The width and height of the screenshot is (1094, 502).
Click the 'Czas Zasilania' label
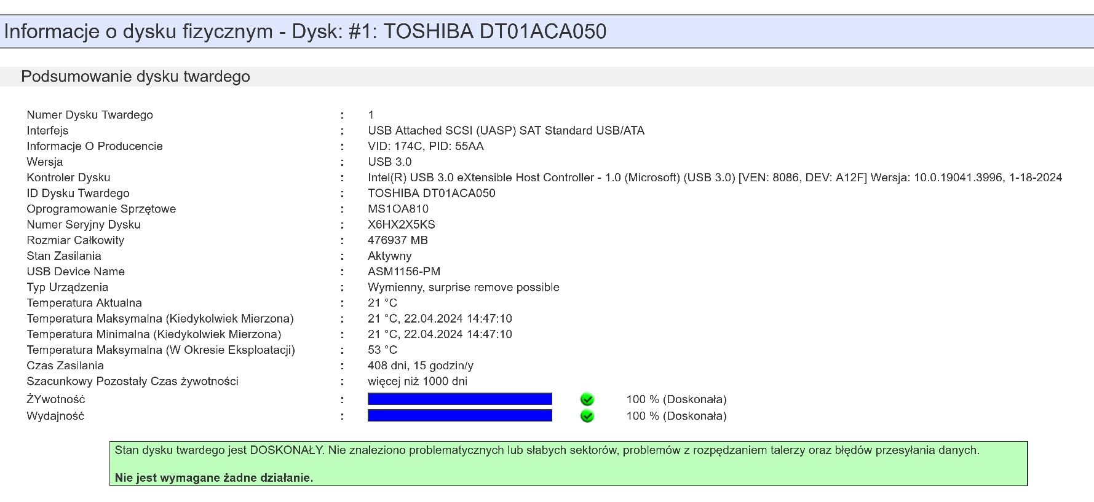pyautogui.click(x=65, y=366)
